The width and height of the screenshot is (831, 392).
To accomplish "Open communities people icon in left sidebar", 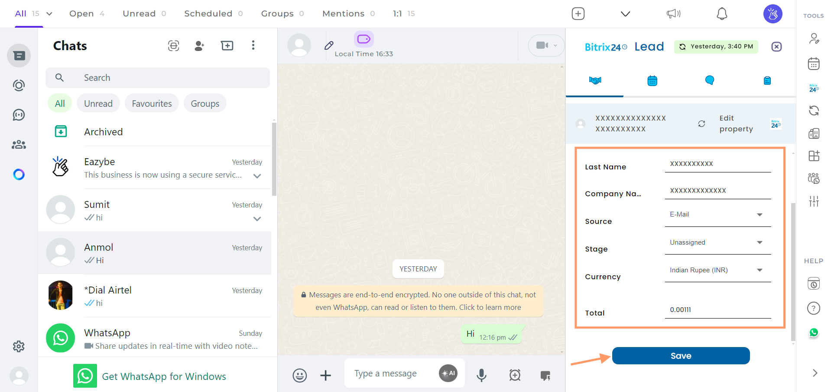I will (x=19, y=144).
